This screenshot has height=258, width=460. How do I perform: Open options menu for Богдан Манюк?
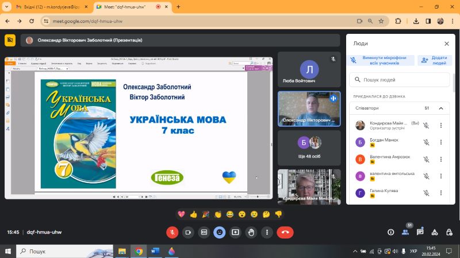click(440, 142)
